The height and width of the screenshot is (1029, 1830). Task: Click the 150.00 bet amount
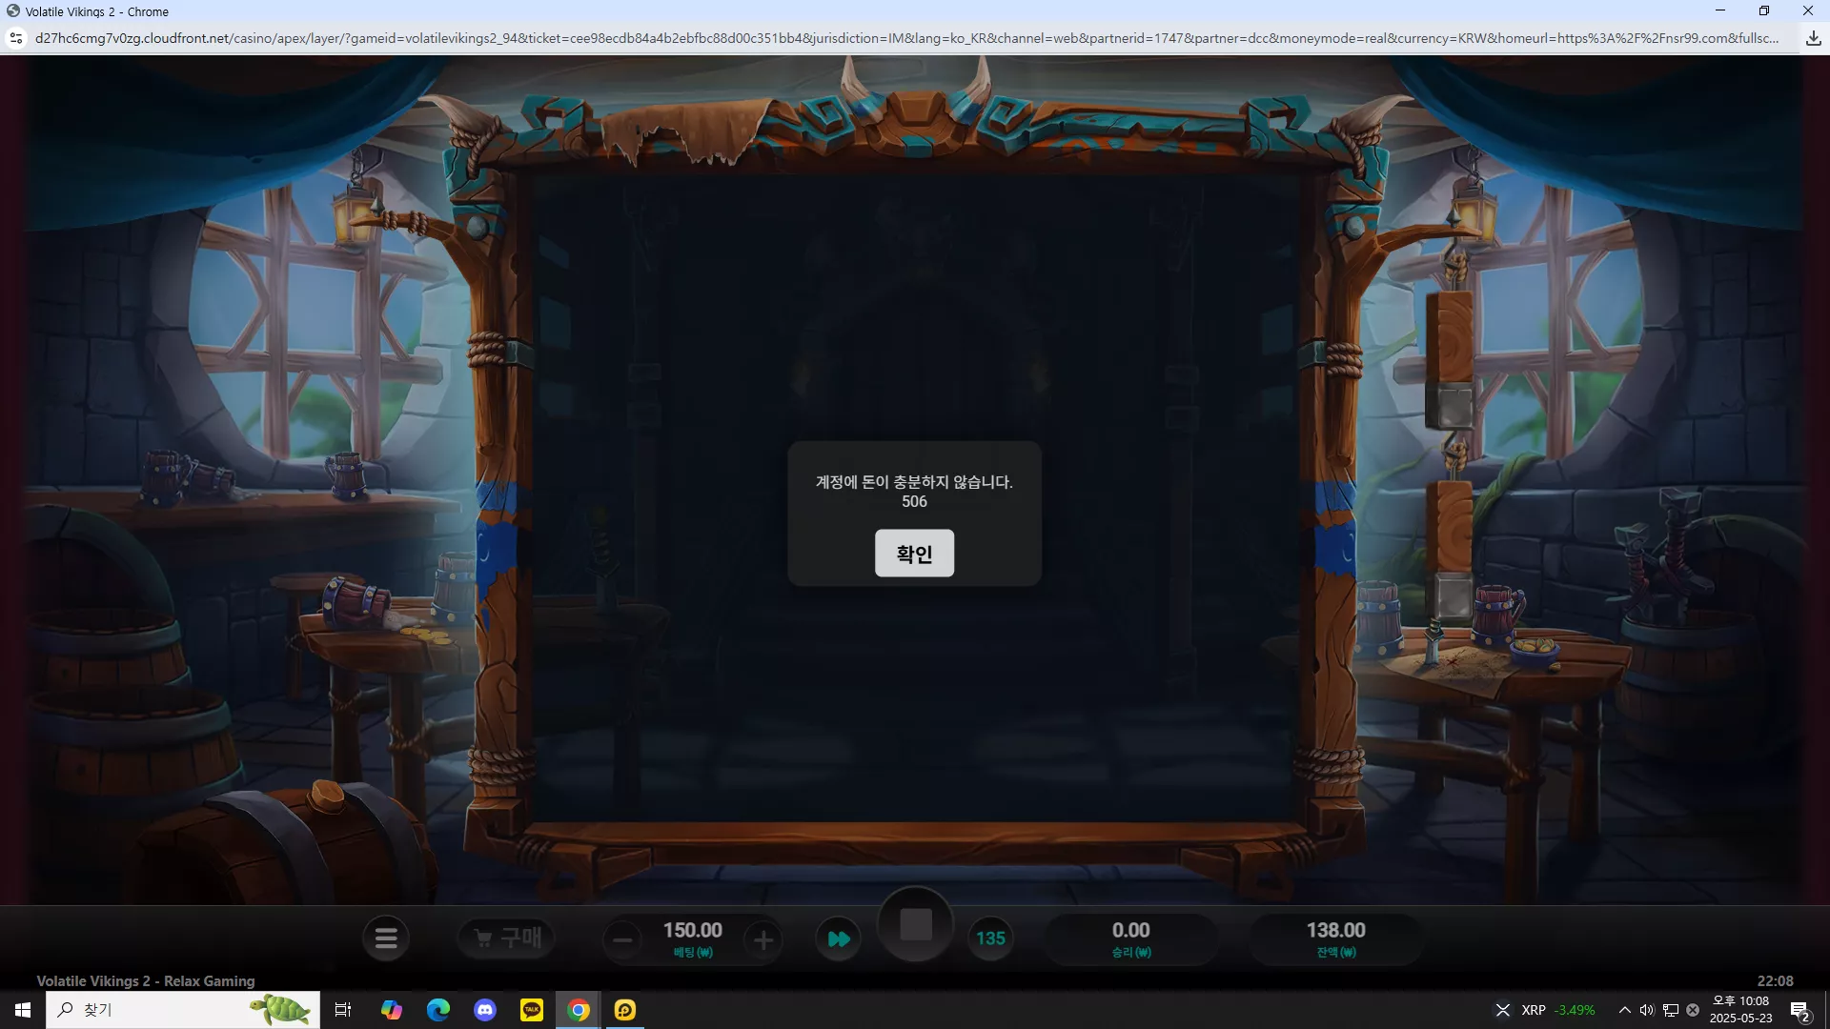693,930
